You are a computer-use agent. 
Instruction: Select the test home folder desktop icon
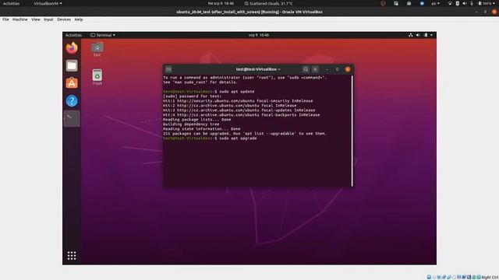[97, 50]
